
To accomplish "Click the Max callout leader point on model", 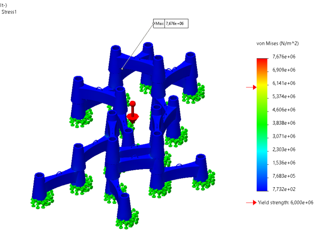I will click(x=122, y=69).
